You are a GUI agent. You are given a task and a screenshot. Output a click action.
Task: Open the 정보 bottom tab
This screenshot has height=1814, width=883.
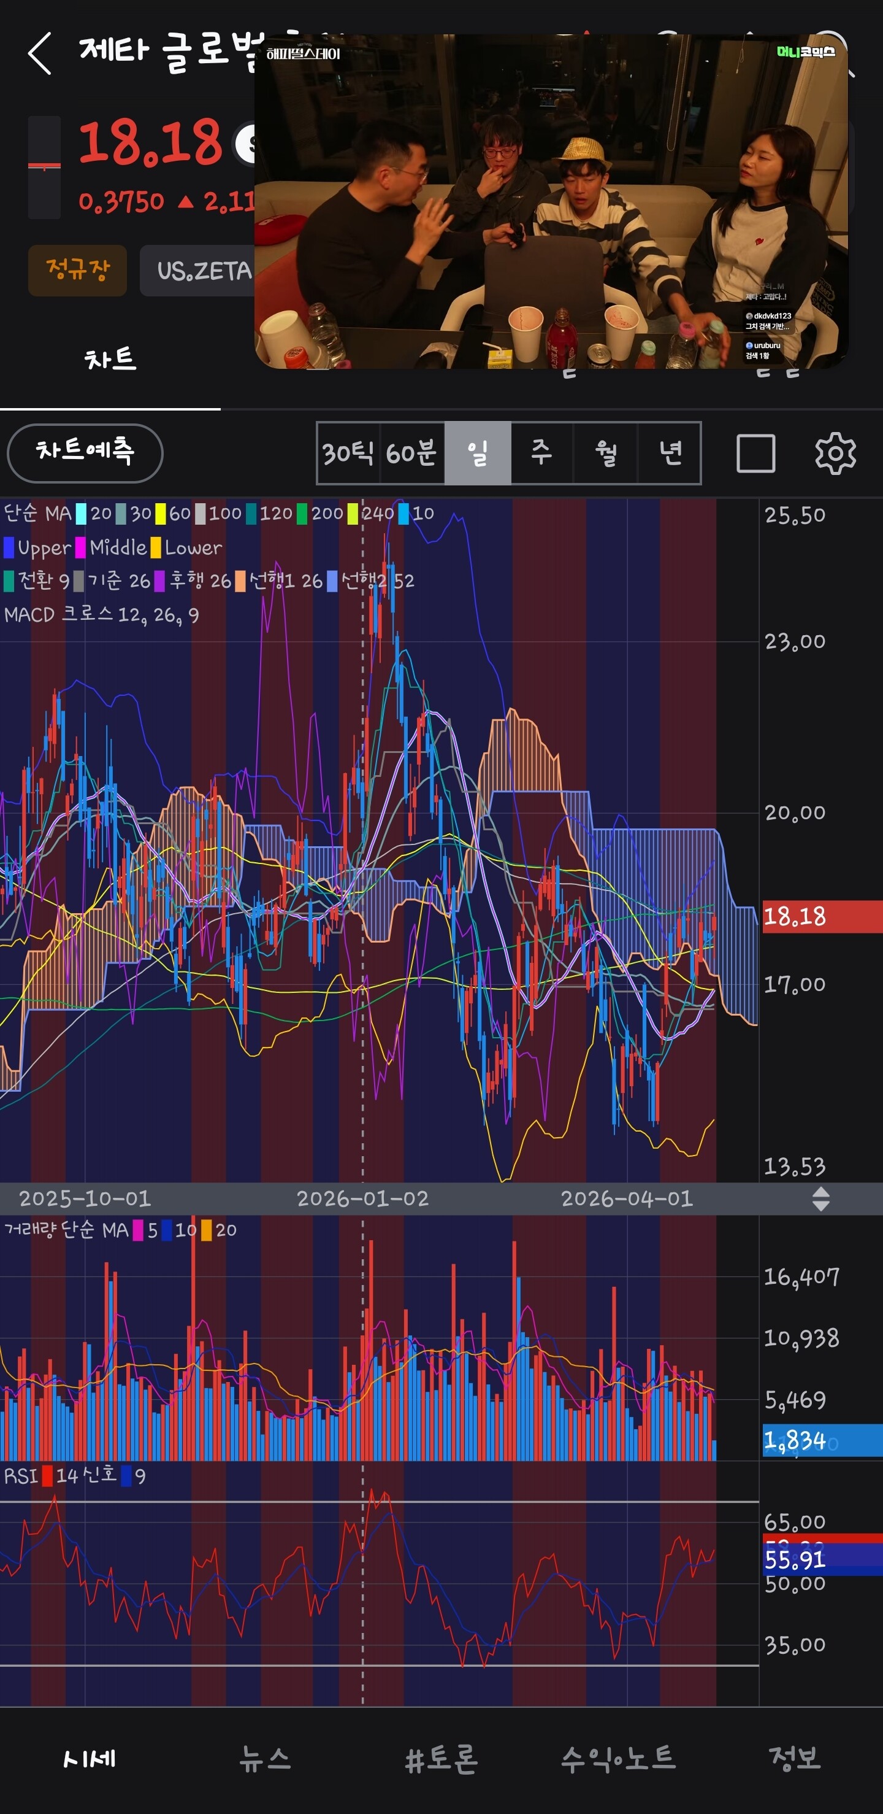(x=794, y=1758)
